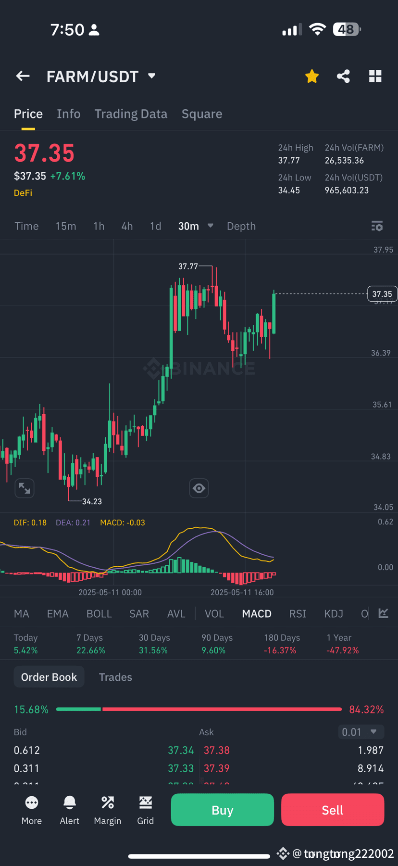The image size is (398, 866).
Task: Expand the 30m interval dropdown
Action: point(210,226)
